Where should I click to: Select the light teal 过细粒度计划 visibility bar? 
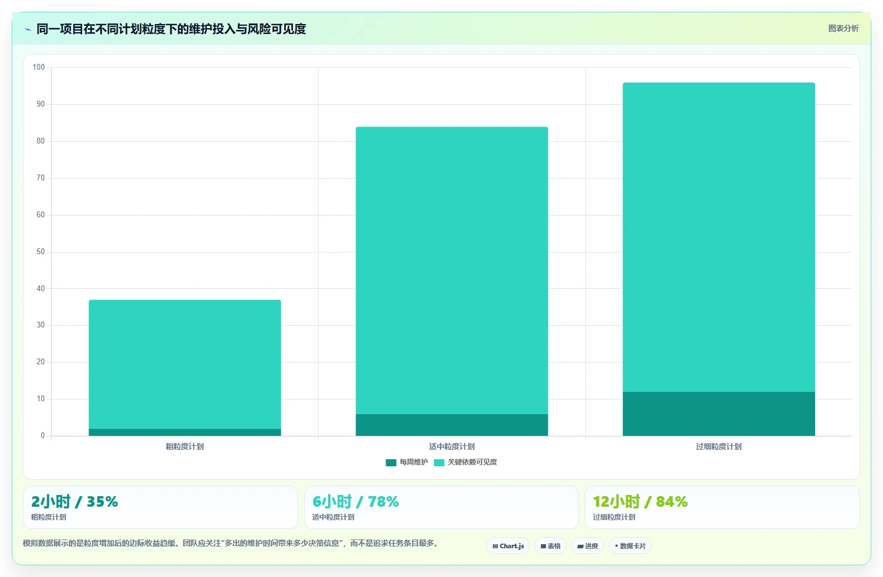[719, 237]
